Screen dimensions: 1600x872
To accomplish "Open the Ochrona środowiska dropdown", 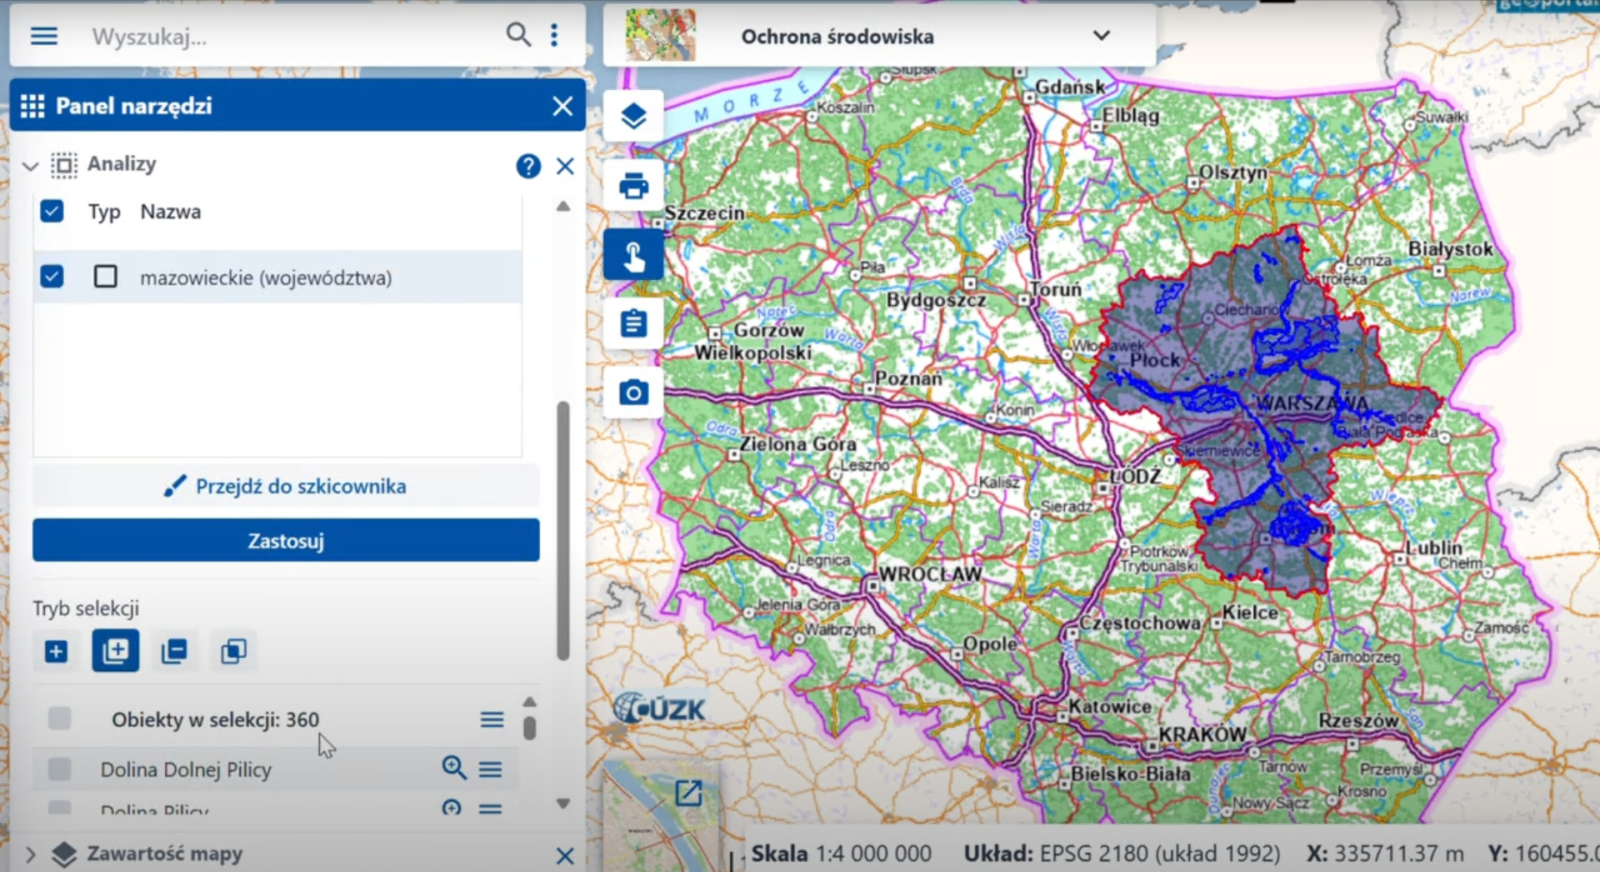I will tap(1102, 35).
